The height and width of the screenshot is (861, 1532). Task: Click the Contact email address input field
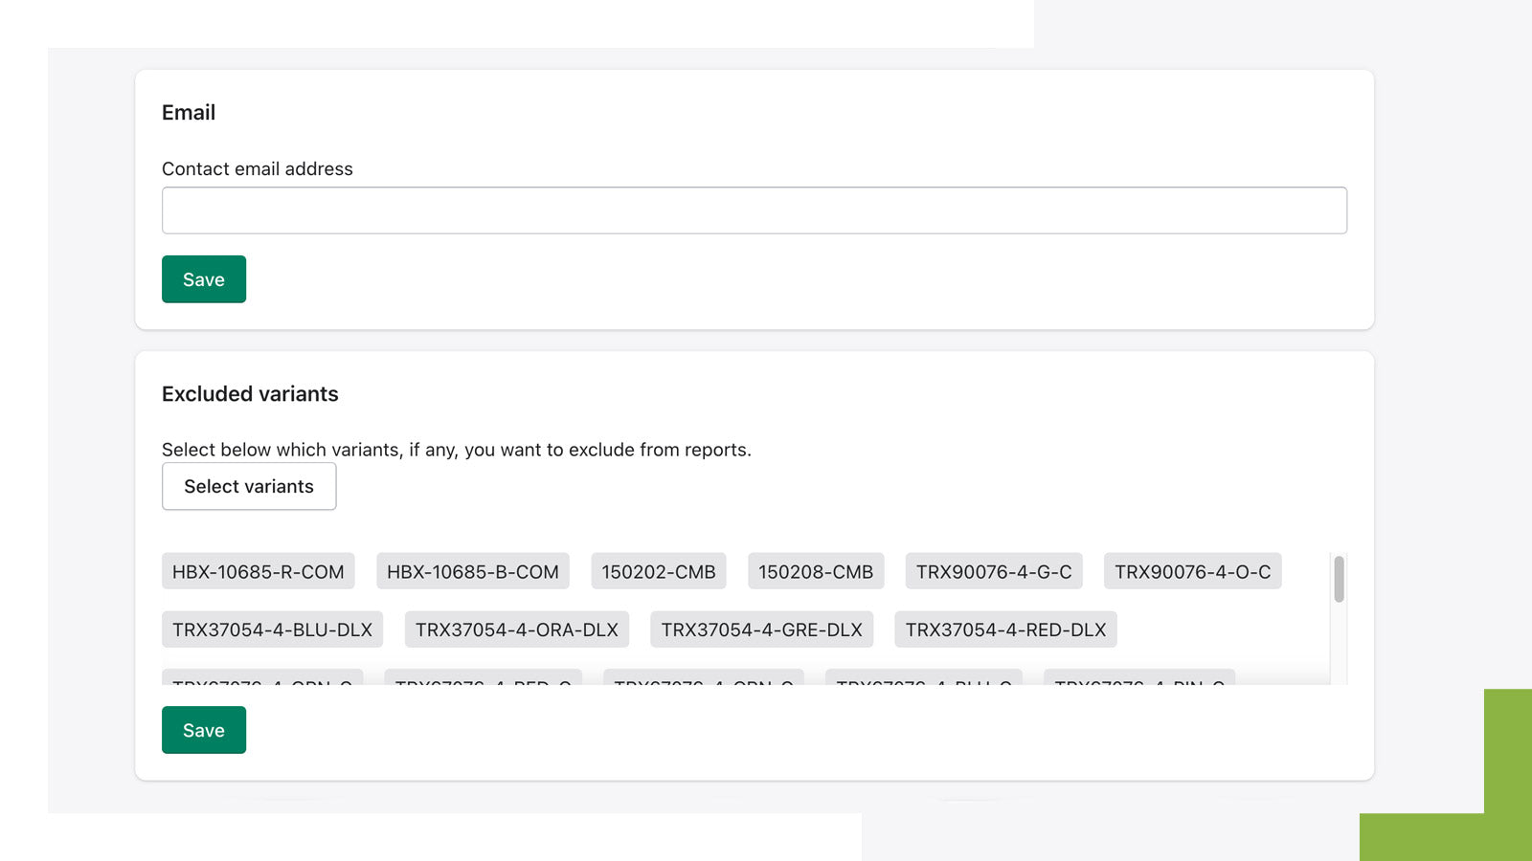click(754, 210)
